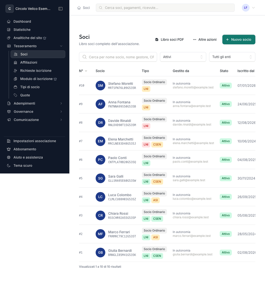Click the C organization logo badge
Screen dimensions: 265x286
[x=10, y=9]
